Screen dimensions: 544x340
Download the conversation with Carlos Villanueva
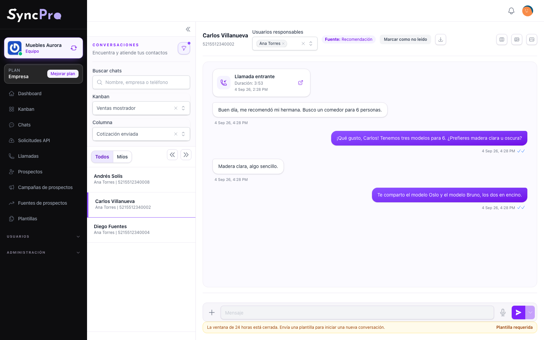pyautogui.click(x=441, y=39)
